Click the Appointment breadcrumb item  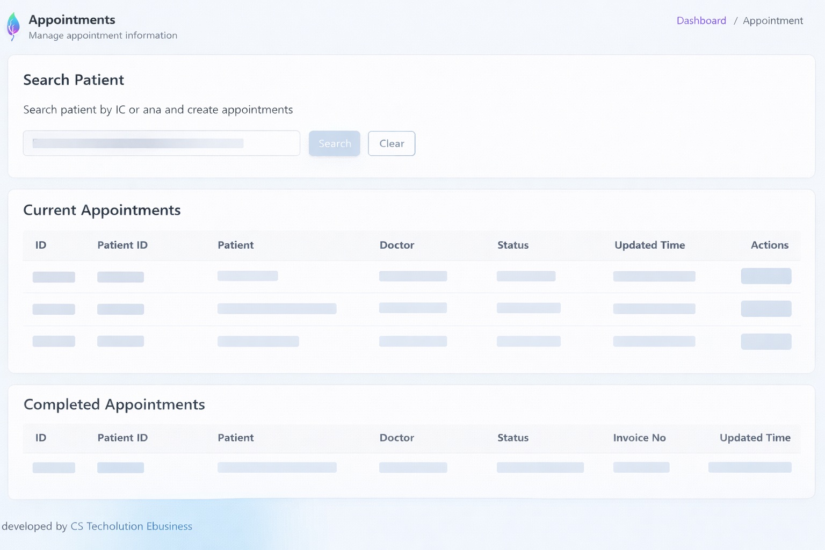772,20
